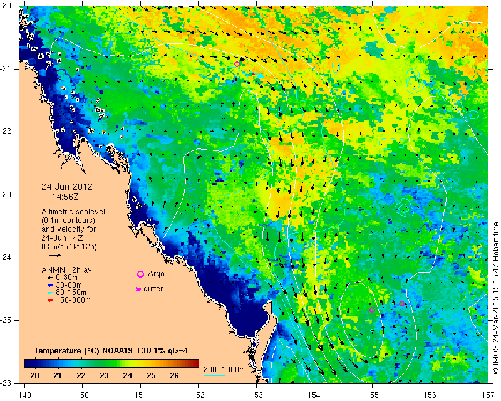Click the 150-300m red arrow legend symbol

coord(50,300)
